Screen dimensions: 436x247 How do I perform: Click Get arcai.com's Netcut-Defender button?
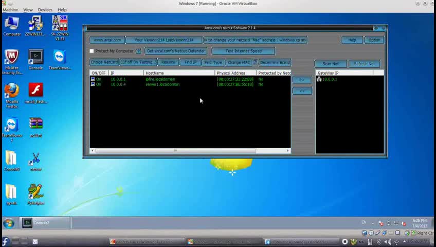pyautogui.click(x=176, y=51)
